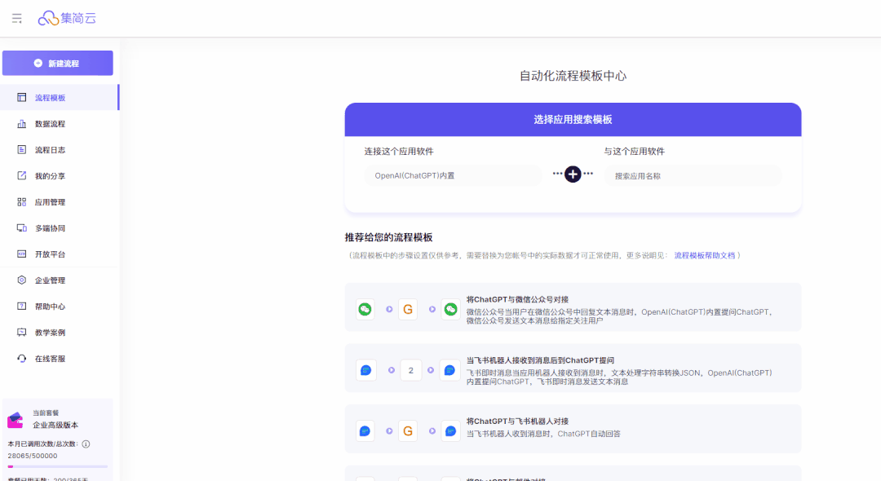This screenshot has width=881, height=481.
Task: Click last WeChat icon in 微信公众号 template
Action: pos(450,309)
